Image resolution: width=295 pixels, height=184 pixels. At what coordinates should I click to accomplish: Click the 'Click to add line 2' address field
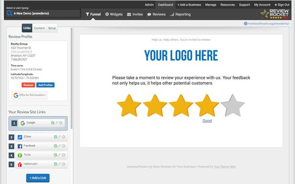coord(21,52)
